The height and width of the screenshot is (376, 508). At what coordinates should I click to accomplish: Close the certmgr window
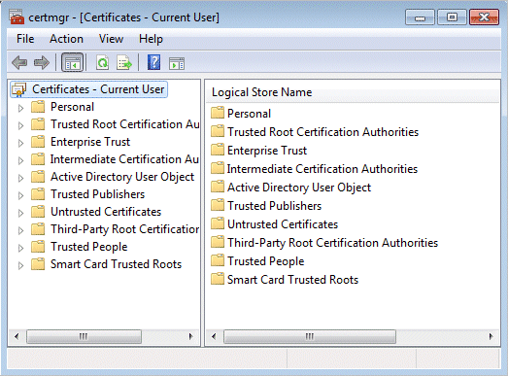(x=484, y=17)
